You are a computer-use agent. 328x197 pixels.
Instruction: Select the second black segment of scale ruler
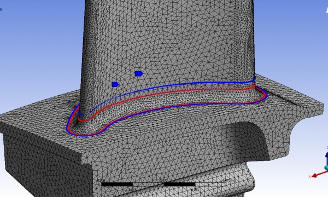click(x=179, y=184)
